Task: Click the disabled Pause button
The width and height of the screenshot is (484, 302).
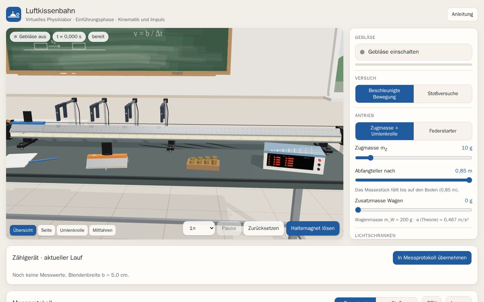Action: click(229, 228)
